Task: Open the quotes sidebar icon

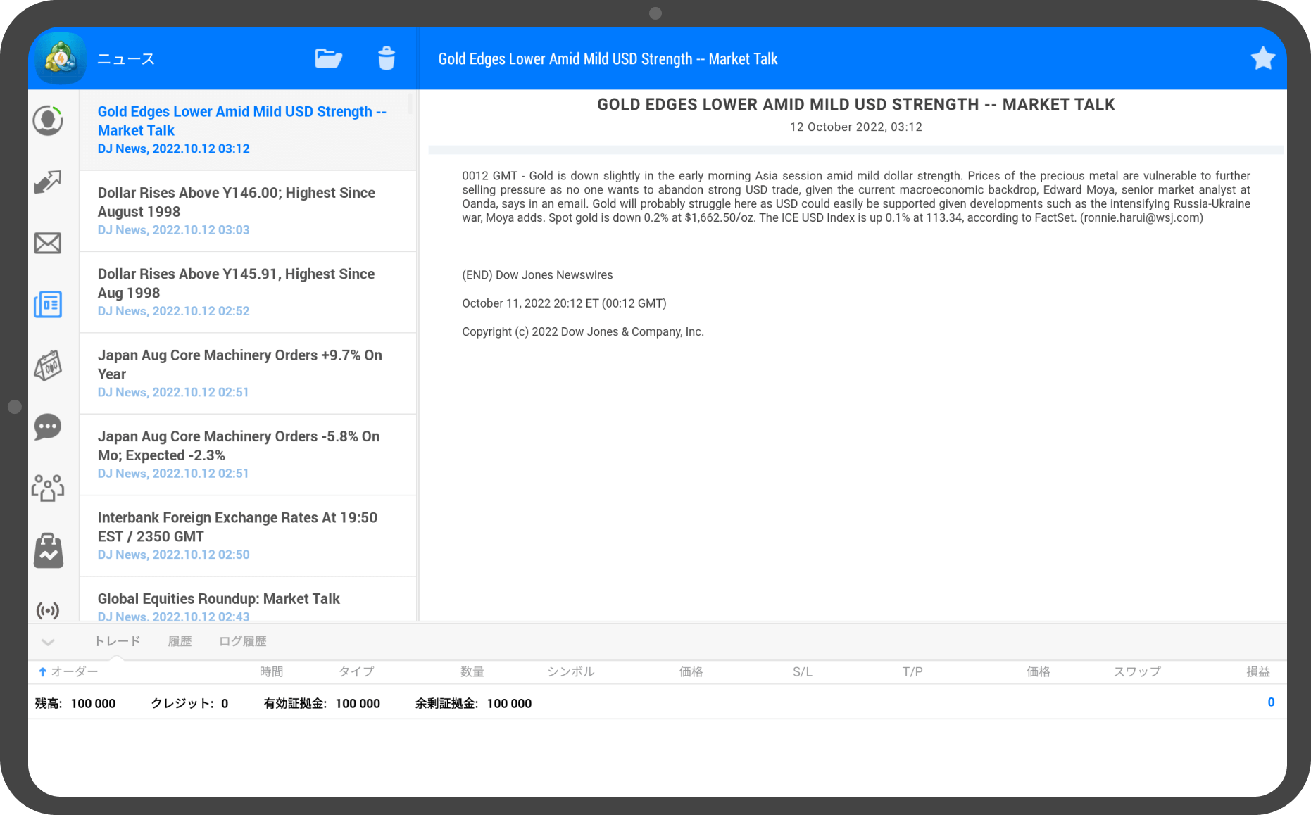Action: pos(48,121)
